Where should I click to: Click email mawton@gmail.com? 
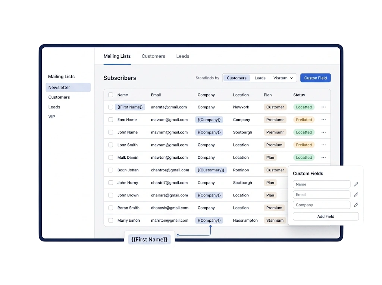pyautogui.click(x=169, y=158)
